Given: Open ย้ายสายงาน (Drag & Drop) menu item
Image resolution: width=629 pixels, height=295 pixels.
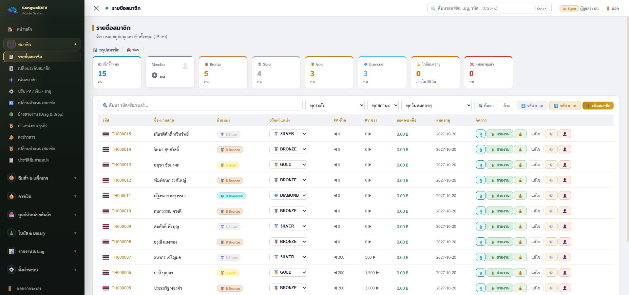Looking at the screenshot, I should click(42, 114).
